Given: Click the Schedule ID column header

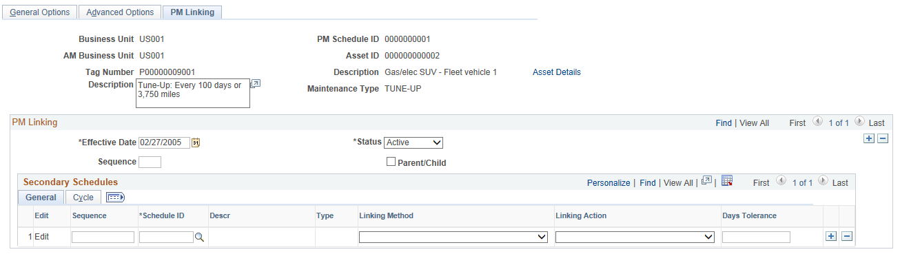Looking at the screenshot, I should 161,215.
